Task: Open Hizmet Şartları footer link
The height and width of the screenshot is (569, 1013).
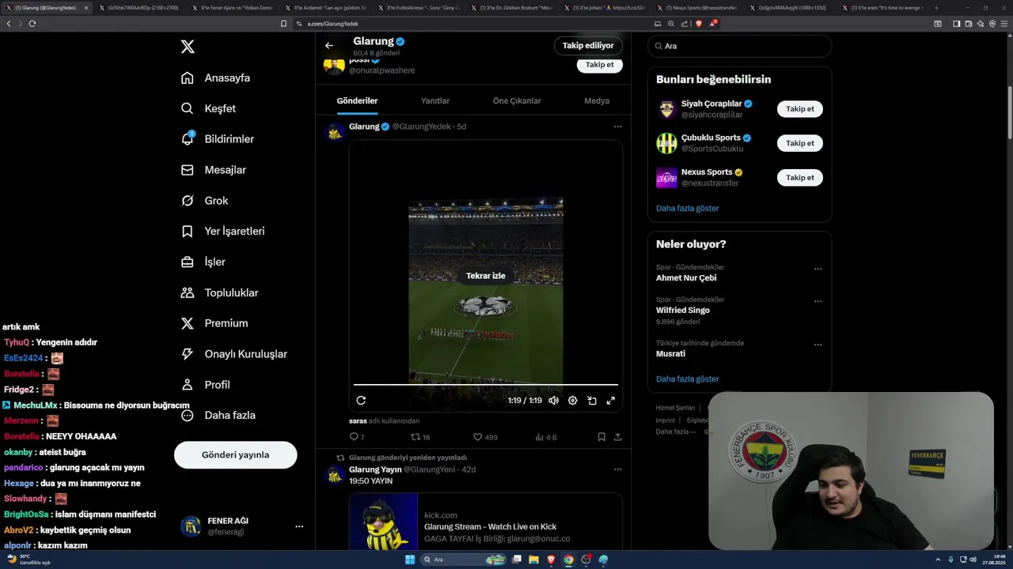Action: (675, 408)
